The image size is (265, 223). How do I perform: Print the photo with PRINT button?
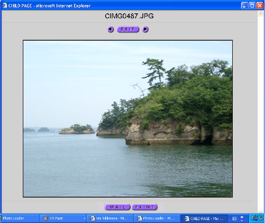(144, 207)
